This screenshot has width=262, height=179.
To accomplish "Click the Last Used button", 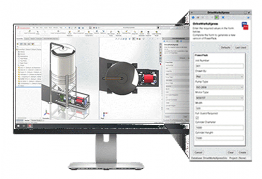I will point(241,47).
